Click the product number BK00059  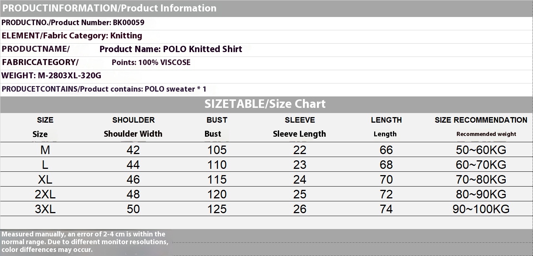pos(129,23)
